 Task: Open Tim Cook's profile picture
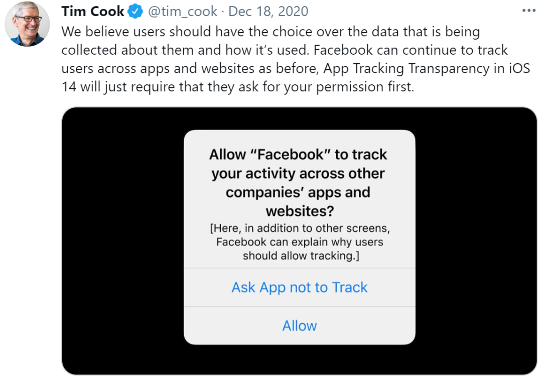[x=27, y=24]
